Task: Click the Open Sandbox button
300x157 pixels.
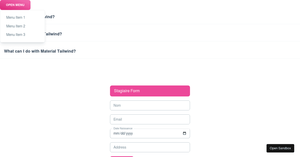Action: coord(280,148)
